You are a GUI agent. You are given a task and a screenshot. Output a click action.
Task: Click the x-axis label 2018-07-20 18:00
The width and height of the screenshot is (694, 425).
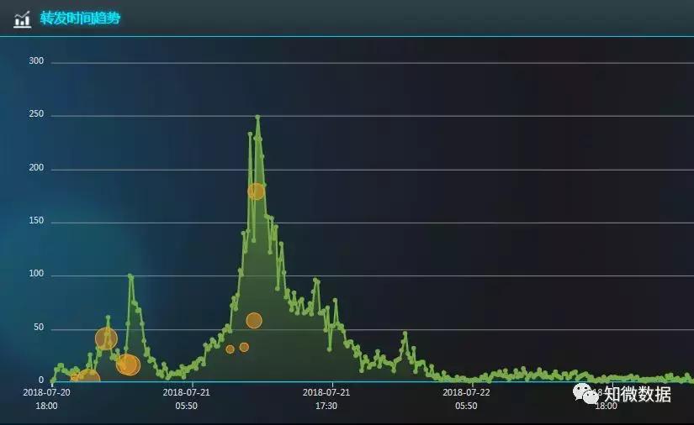[46, 399]
